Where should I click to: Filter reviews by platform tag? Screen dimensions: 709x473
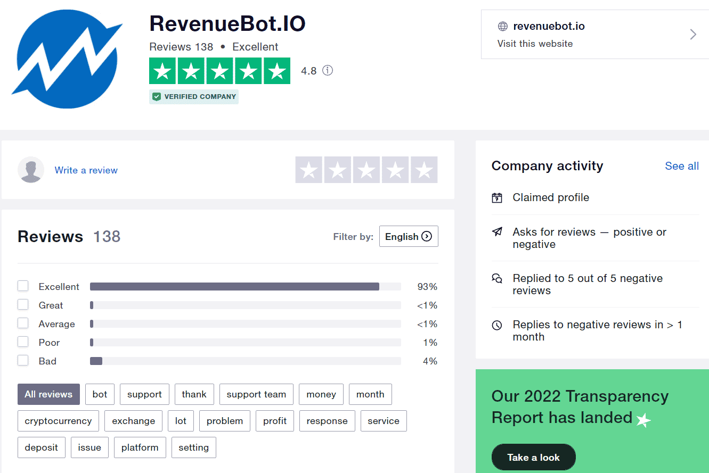point(140,447)
